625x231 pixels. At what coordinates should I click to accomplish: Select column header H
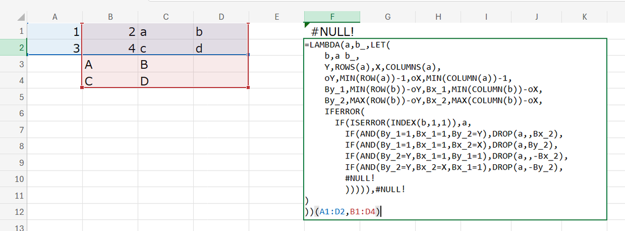click(x=438, y=17)
